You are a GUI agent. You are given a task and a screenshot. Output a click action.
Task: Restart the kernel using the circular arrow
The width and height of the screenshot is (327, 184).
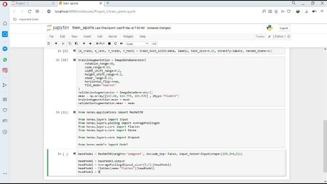tap(115, 43)
